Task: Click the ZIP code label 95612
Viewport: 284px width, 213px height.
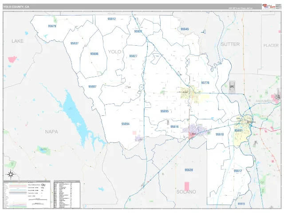Action: coord(238,171)
